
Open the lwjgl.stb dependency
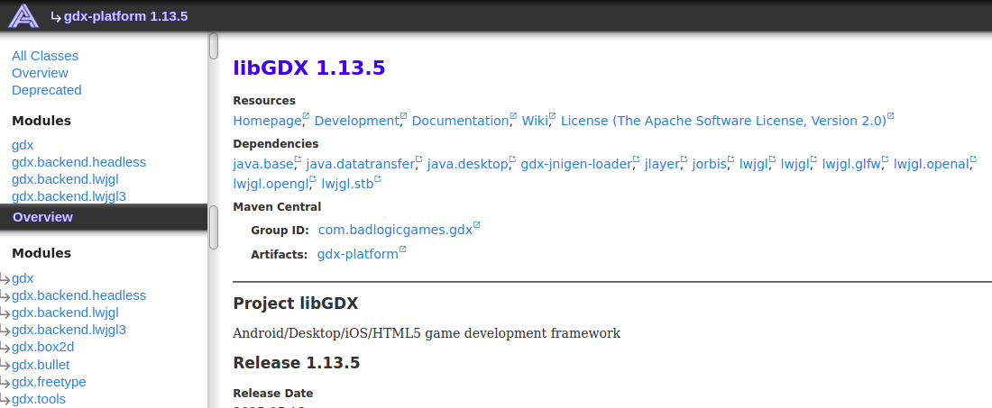[x=347, y=184]
